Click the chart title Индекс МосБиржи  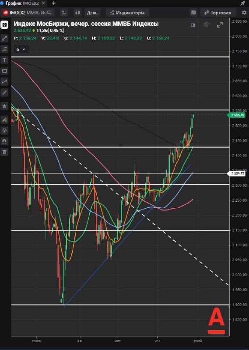click(x=86, y=24)
